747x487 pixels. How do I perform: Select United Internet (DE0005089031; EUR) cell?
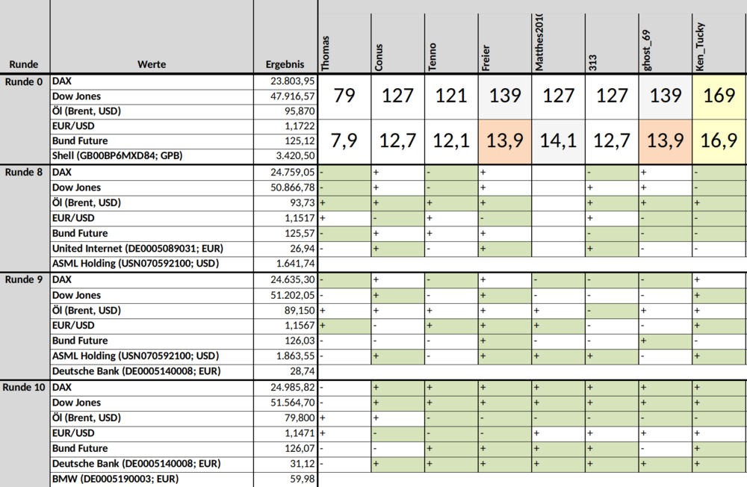[152, 249]
